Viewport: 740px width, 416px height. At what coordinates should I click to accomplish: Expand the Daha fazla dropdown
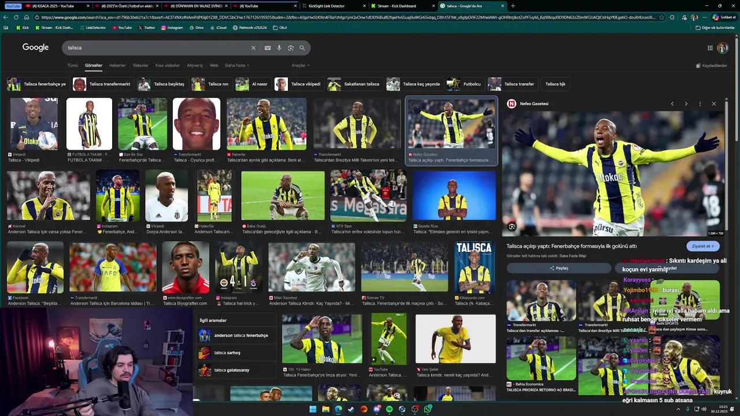(237, 65)
